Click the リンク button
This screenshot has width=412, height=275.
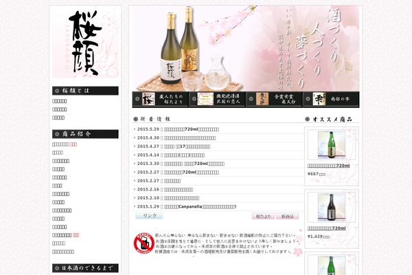pos(149,216)
